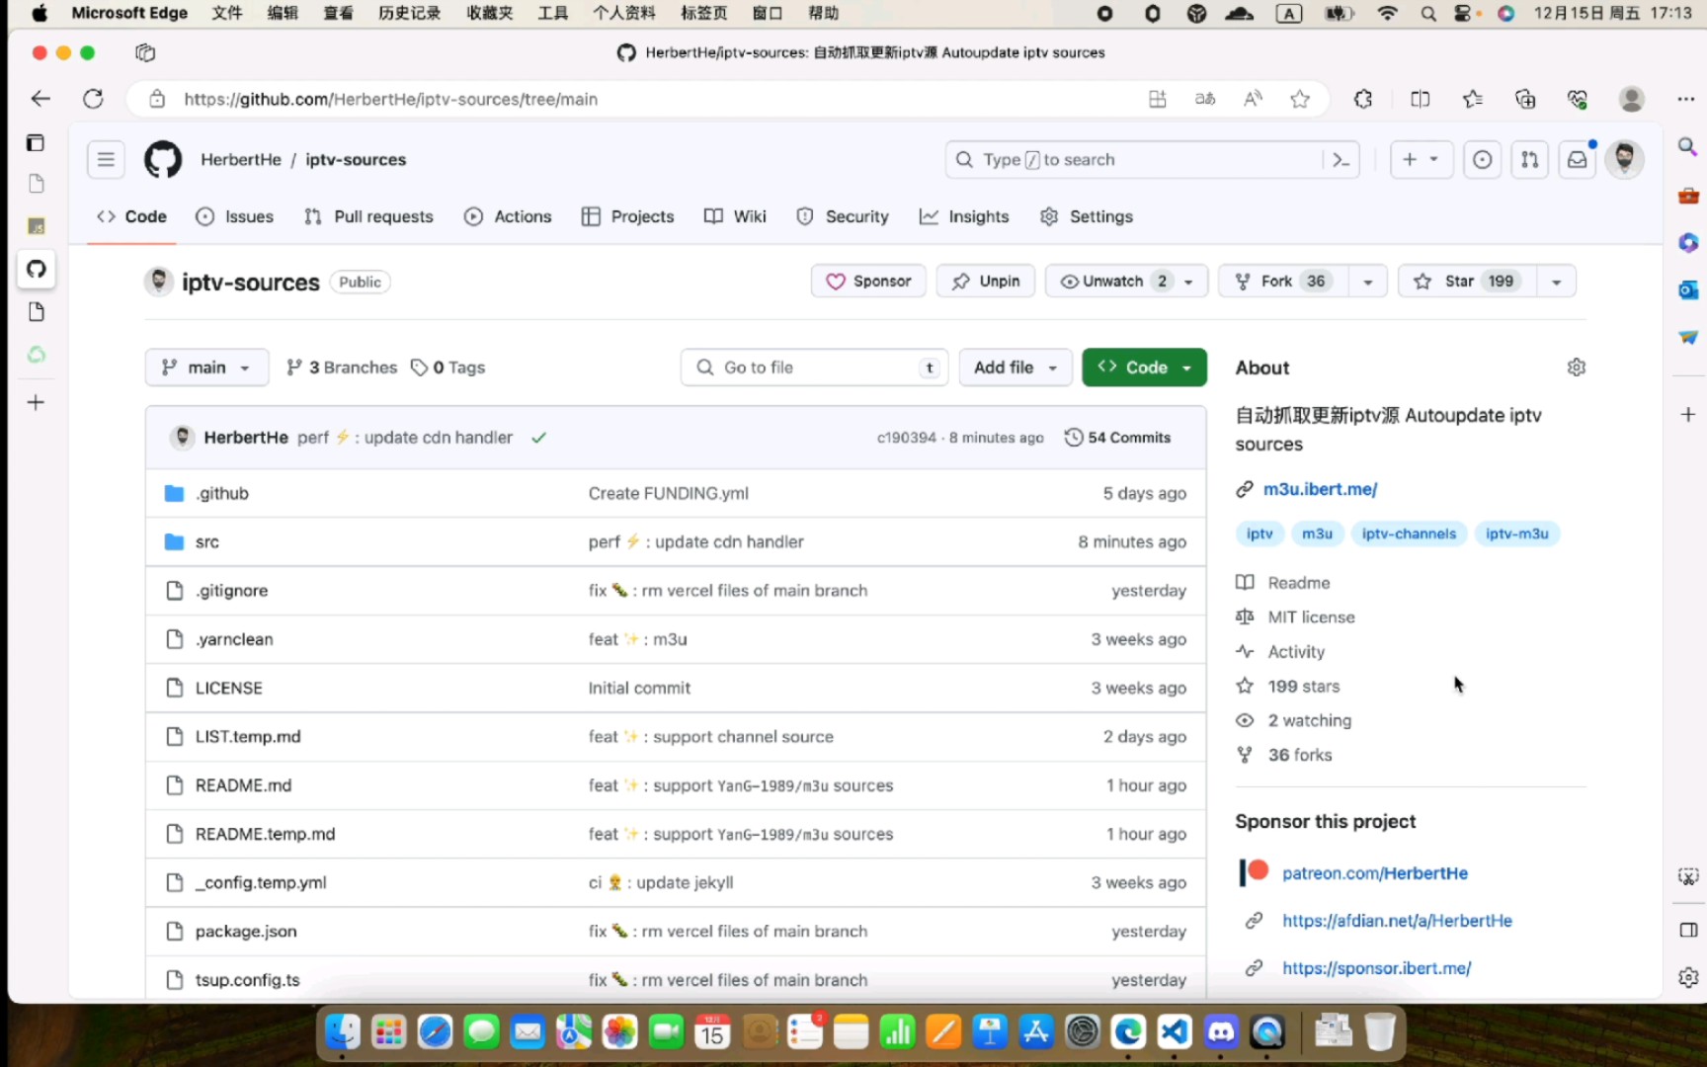
Task: Open the MIT license link in About
Action: [1311, 617]
